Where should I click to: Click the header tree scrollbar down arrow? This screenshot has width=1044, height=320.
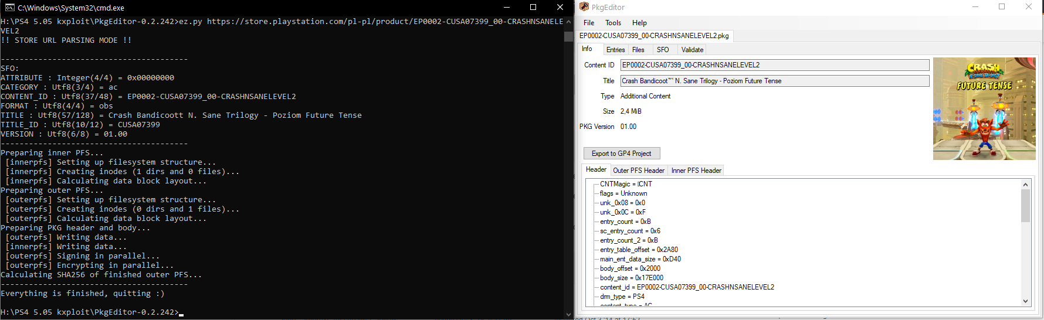1025,301
